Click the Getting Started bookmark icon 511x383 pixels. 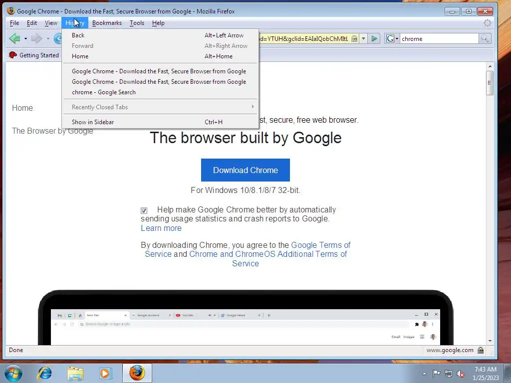tap(12, 55)
